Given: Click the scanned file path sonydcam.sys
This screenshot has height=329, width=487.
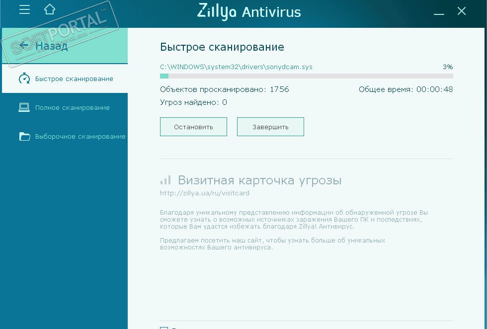Looking at the screenshot, I should [x=236, y=67].
